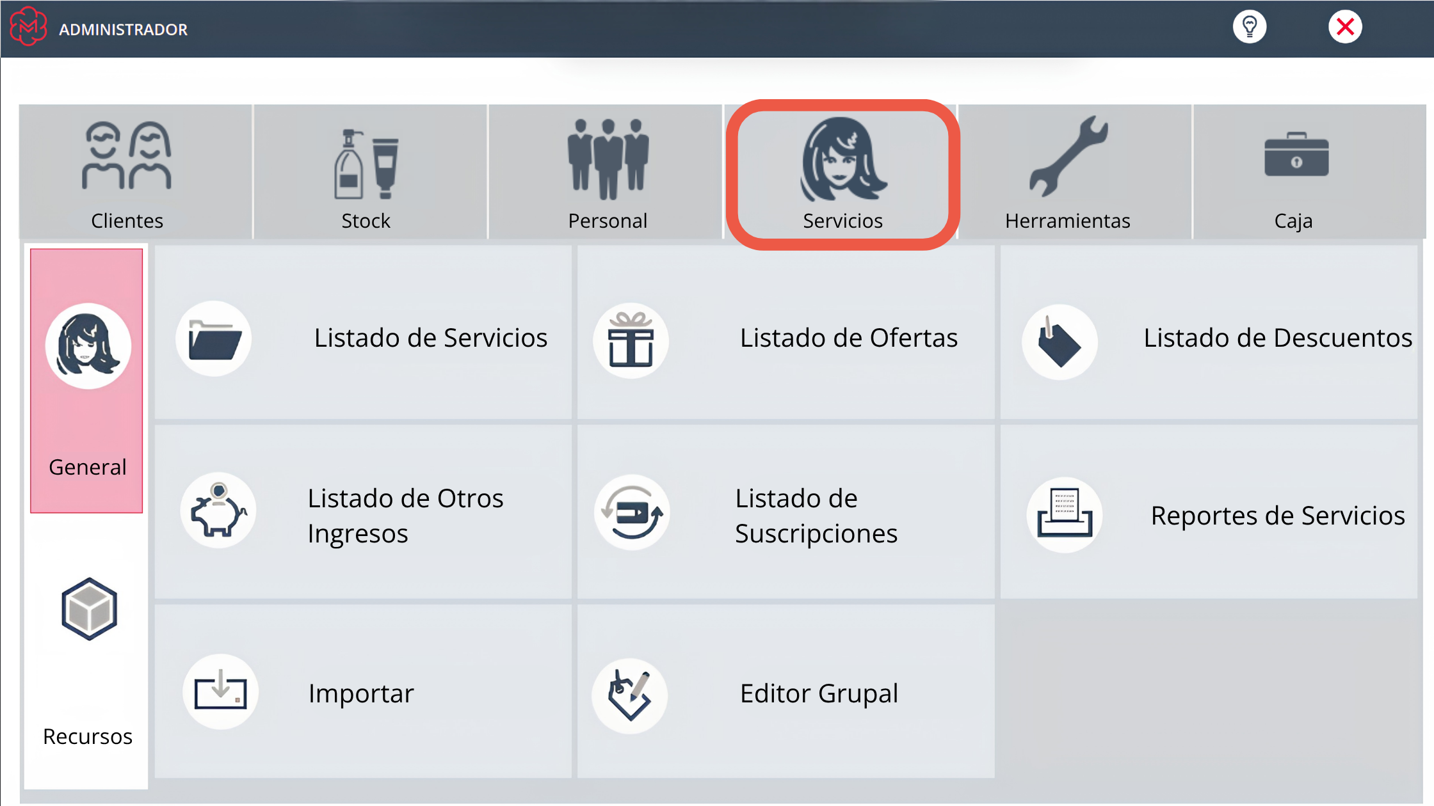Open Listado de Ofertas
Image resolution: width=1434 pixels, height=806 pixels.
785,333
